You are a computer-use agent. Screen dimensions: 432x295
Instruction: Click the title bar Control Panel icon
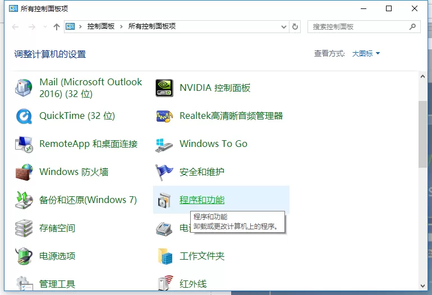(x=13, y=8)
